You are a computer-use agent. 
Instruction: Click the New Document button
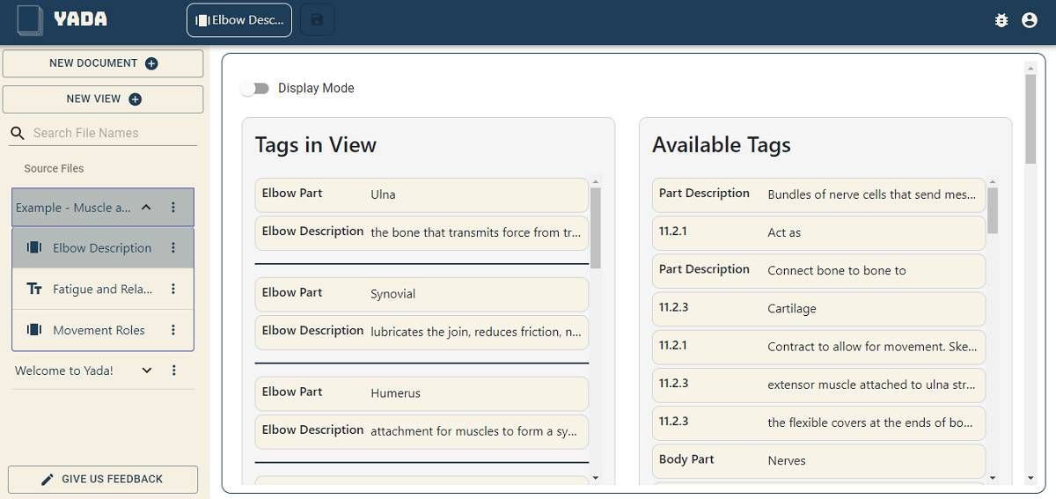103,63
